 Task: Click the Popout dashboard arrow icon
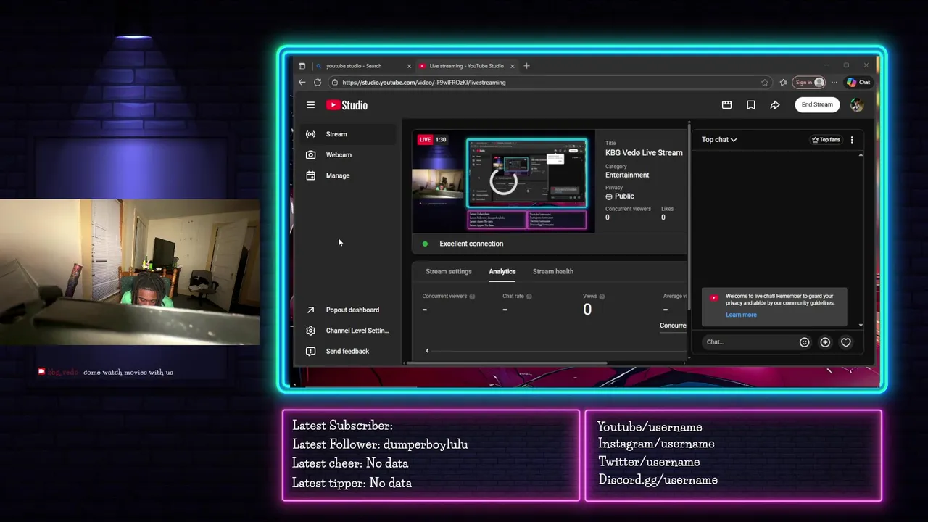(x=310, y=310)
